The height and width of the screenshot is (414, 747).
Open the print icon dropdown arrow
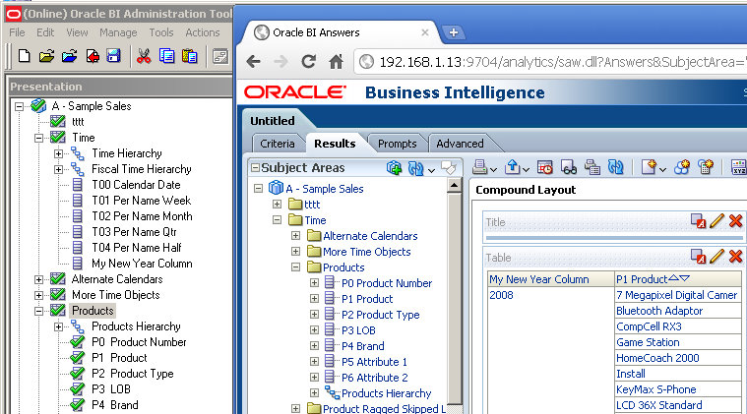tap(493, 170)
